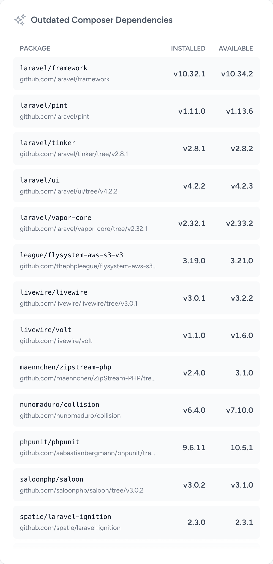This screenshot has height=564, width=273.
Task: Follow the livewire/livewire v3.0.1 link
Action: click(x=78, y=303)
